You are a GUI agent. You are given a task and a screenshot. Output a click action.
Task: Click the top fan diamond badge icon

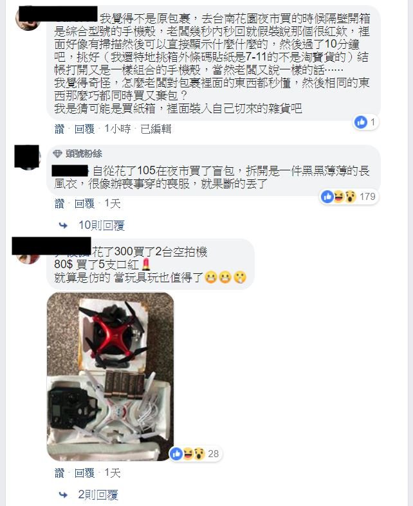click(x=57, y=154)
